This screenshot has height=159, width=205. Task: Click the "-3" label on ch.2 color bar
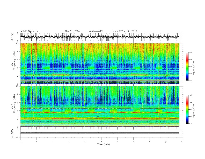[x=191, y=95]
